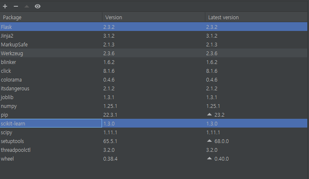Select the itsdangerous package row
This screenshot has height=179, width=309.
tap(154, 88)
